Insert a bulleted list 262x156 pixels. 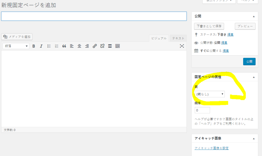tap(49, 46)
